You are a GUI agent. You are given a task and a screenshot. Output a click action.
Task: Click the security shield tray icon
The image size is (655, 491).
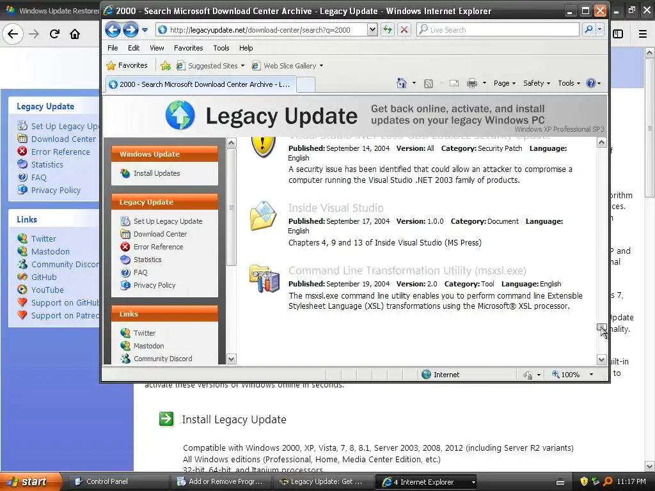point(584,481)
